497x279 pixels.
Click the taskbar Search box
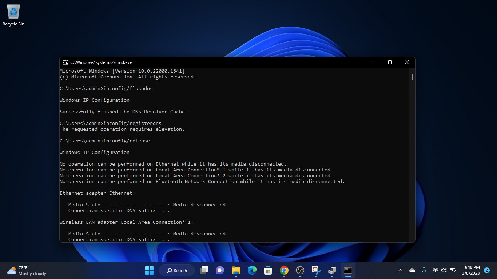point(177,270)
